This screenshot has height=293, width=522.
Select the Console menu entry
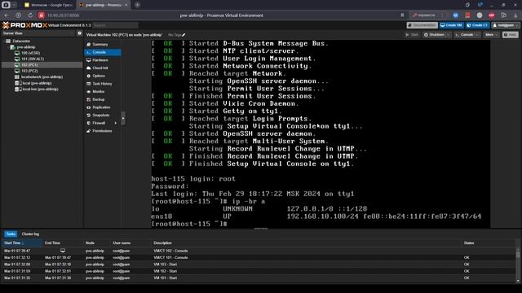103,52
